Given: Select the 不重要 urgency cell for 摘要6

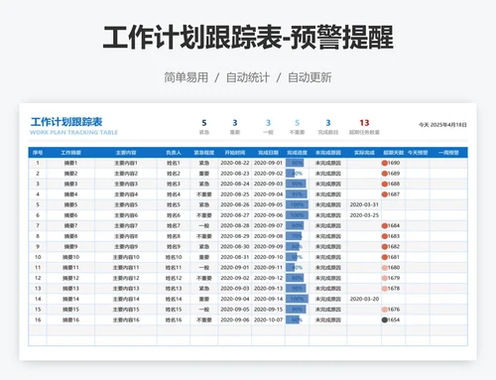Looking at the screenshot, I should [204, 215].
